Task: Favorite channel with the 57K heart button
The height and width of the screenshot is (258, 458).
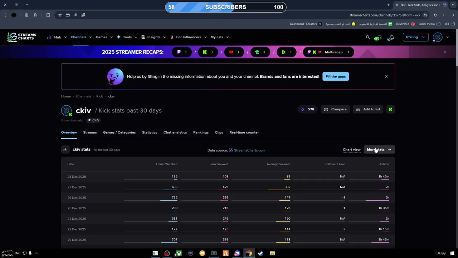Action: [x=307, y=109]
